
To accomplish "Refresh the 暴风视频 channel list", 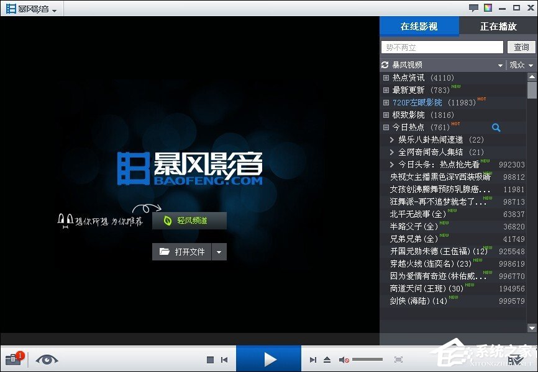I will pyautogui.click(x=386, y=64).
